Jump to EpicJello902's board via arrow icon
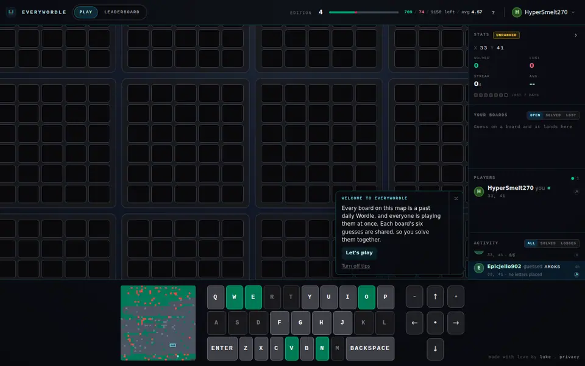The image size is (585, 366). click(x=576, y=274)
